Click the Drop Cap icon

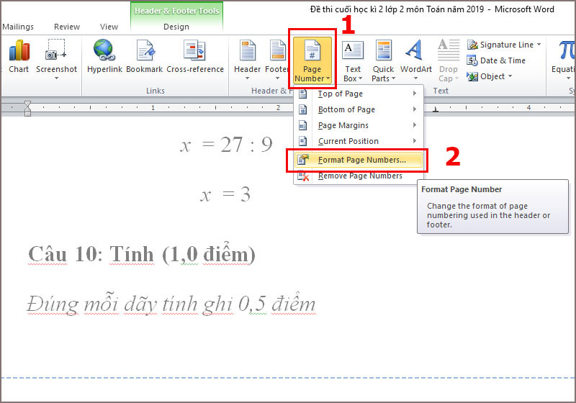point(448,50)
